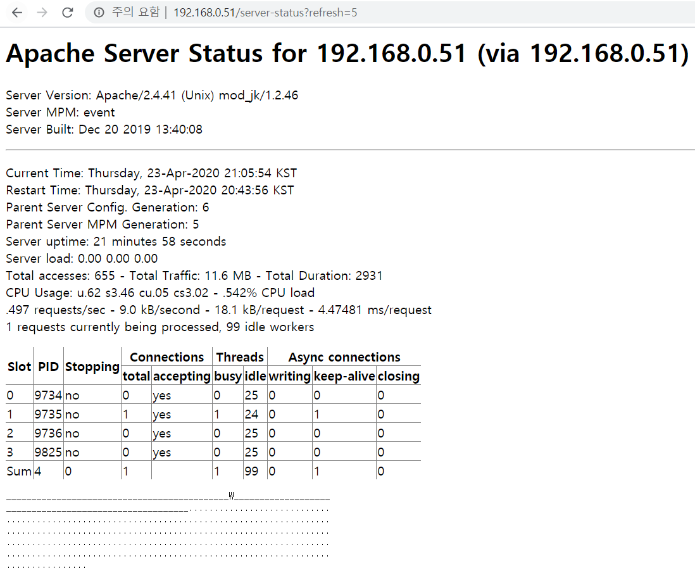
Task: Click the Total accesses line
Action: coord(194,276)
